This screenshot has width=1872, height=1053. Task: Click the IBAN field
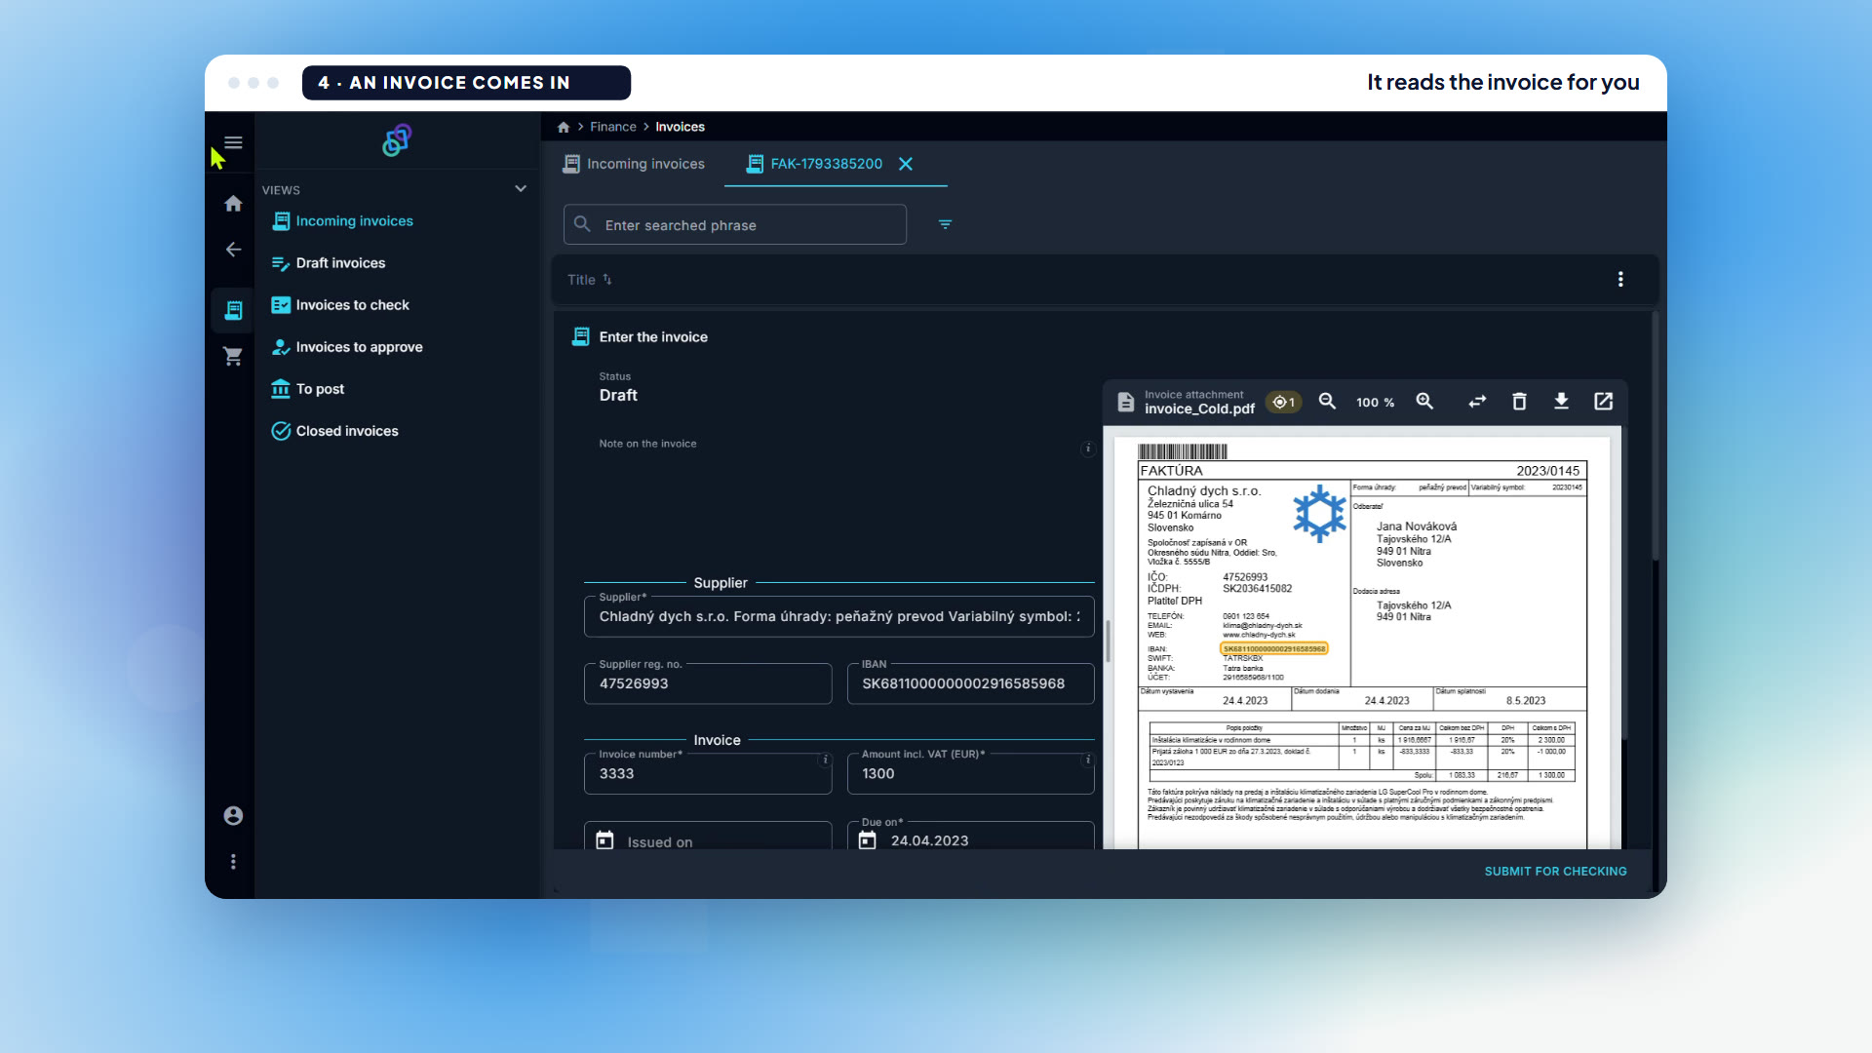click(x=970, y=683)
